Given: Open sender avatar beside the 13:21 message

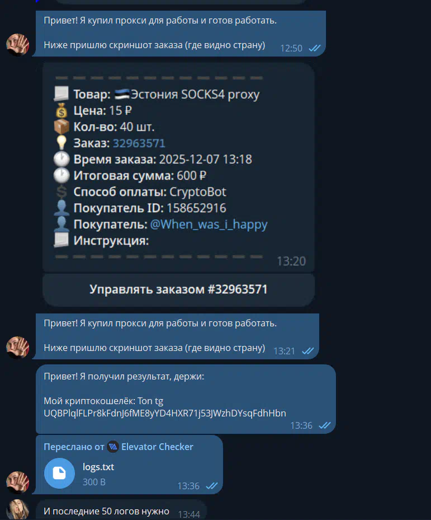Looking at the screenshot, I should [17, 348].
